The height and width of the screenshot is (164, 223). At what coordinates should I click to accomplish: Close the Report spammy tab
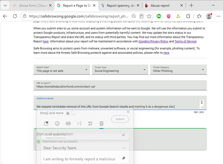(x=138, y=5)
